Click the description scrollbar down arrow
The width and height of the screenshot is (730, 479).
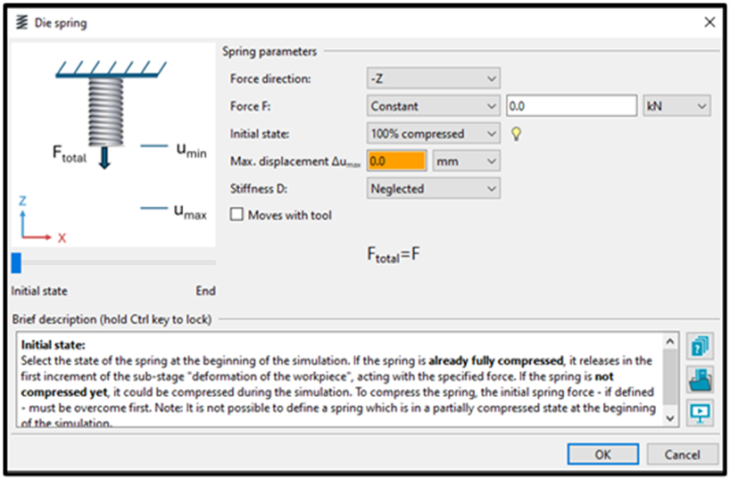tap(669, 418)
